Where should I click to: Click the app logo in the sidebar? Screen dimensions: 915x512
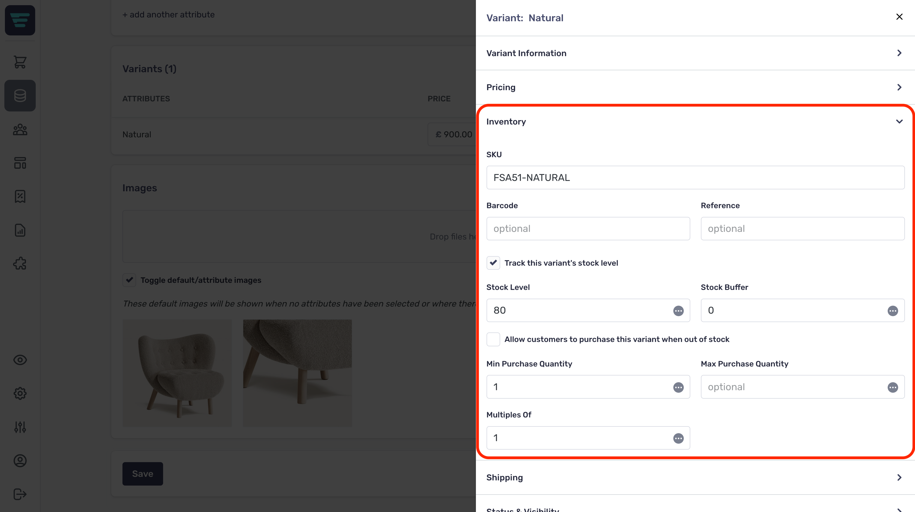coord(20,20)
